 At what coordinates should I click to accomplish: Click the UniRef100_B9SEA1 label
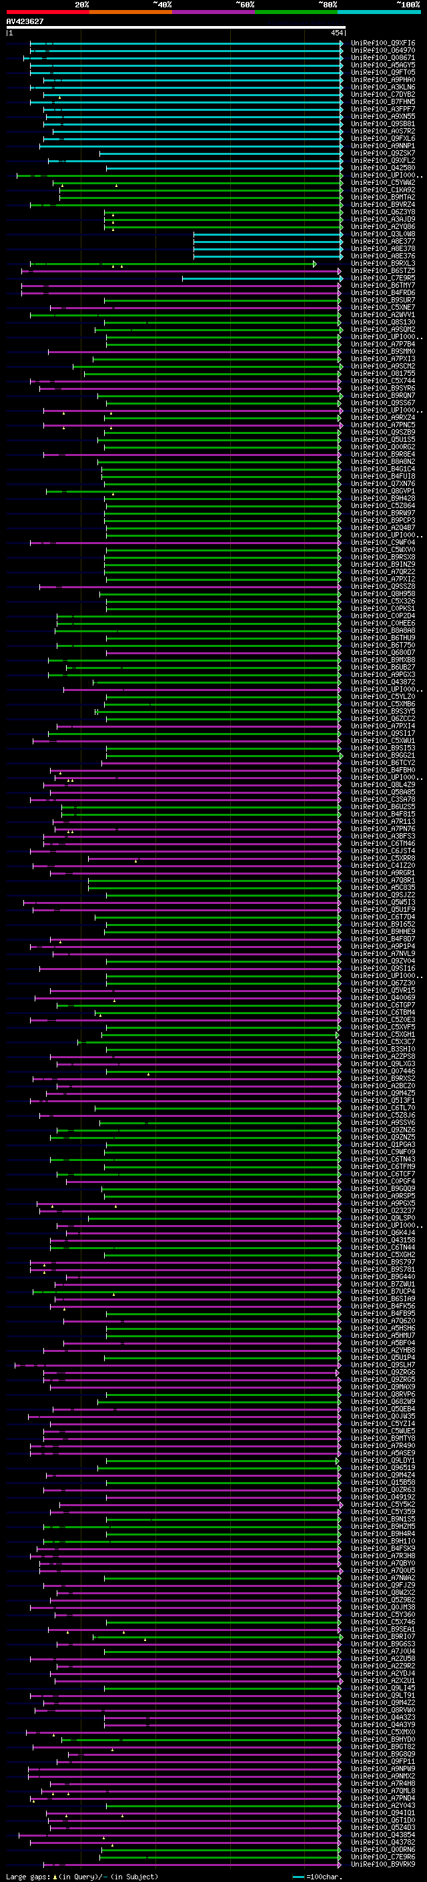[383, 1629]
